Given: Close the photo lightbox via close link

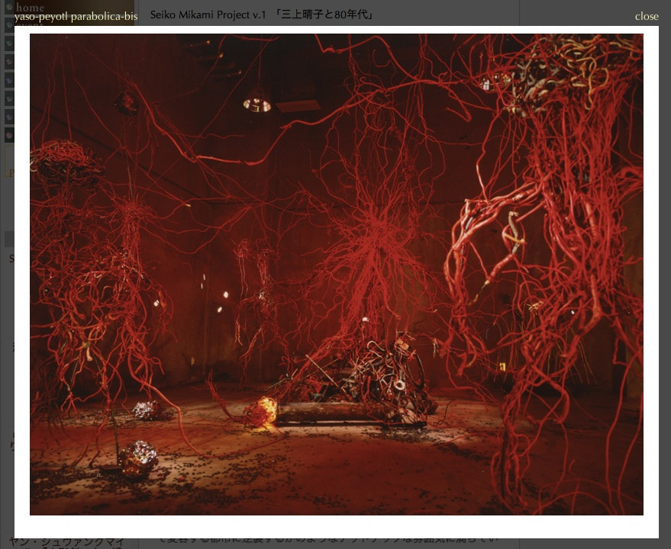Looking at the screenshot, I should click(646, 16).
